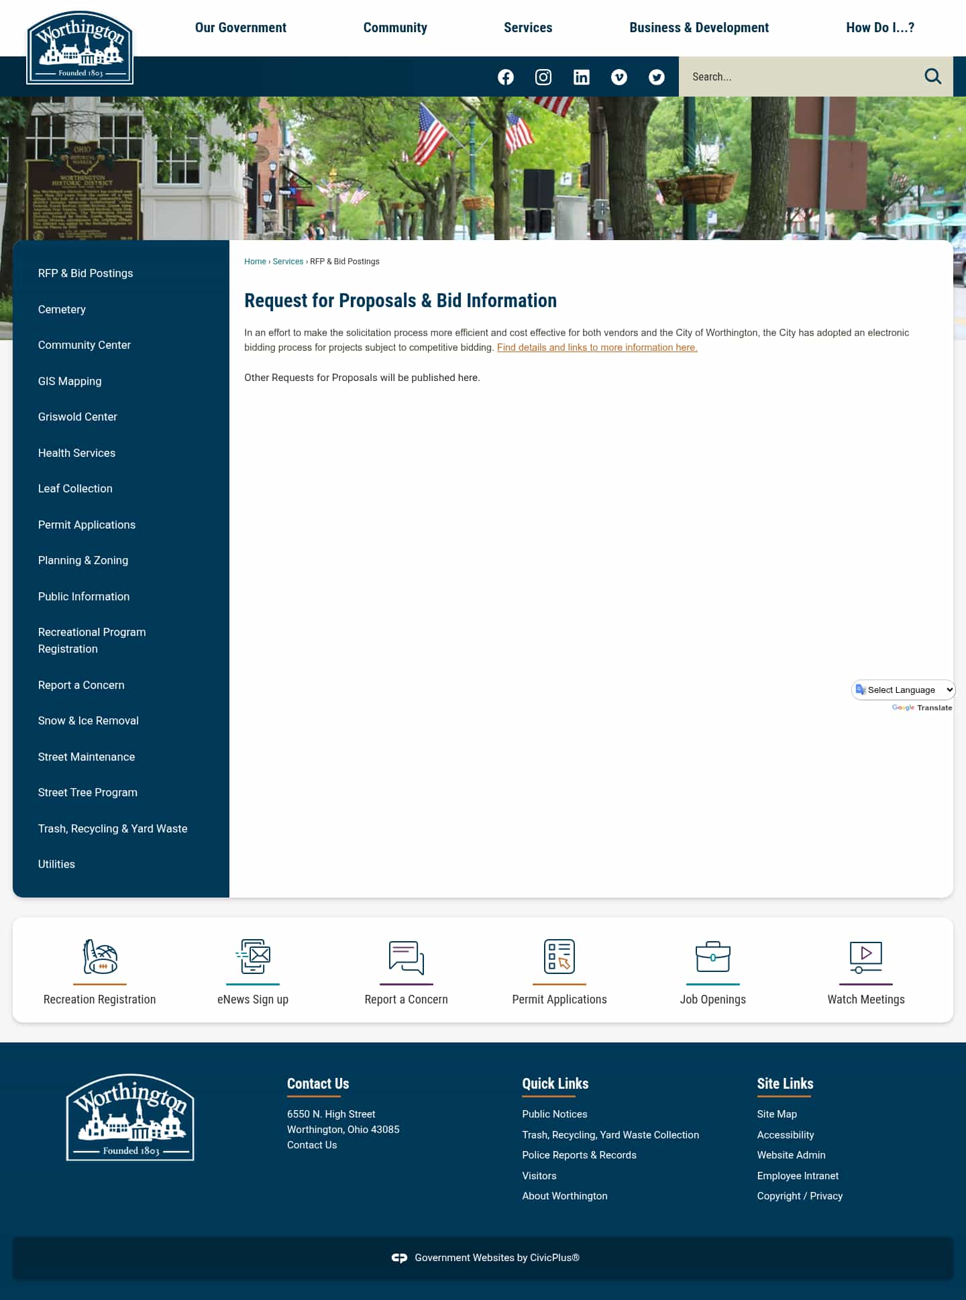
Task: Open the Twitter social icon
Action: coord(657,77)
